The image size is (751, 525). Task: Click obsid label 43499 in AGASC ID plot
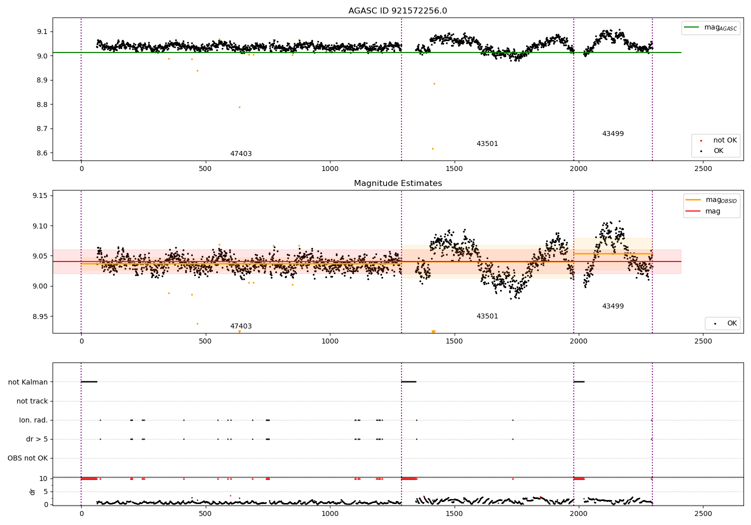[x=613, y=134]
